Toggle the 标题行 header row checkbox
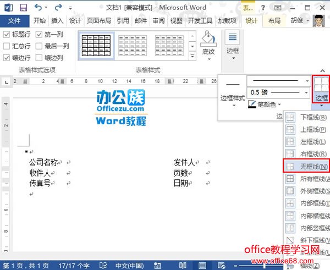The width and height of the screenshot is (330, 270). coord(7,34)
